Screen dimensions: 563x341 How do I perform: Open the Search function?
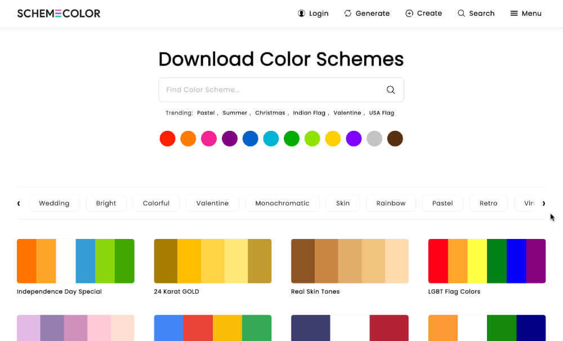click(x=476, y=13)
